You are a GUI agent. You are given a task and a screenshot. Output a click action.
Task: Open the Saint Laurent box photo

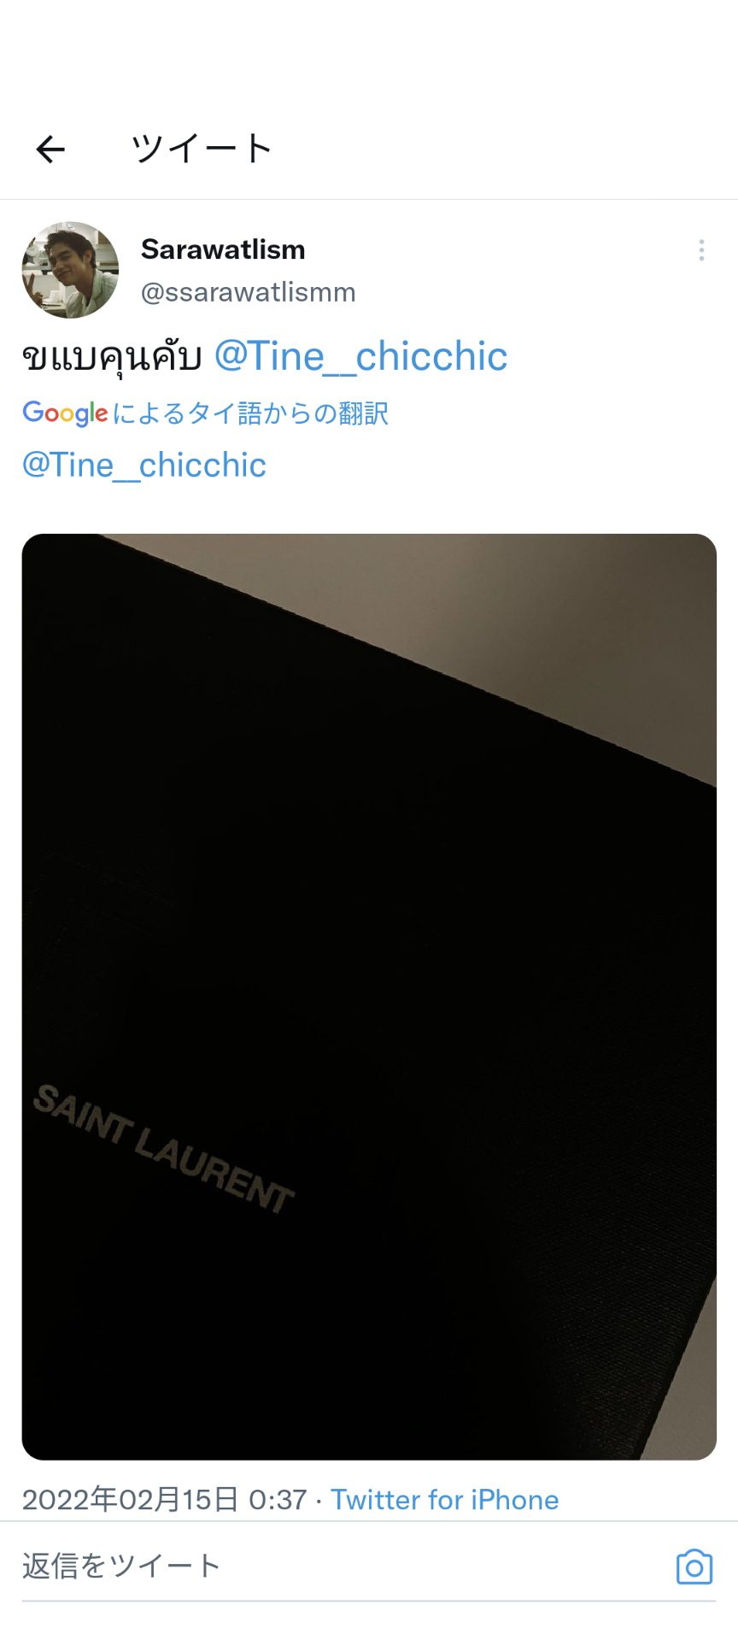click(369, 997)
